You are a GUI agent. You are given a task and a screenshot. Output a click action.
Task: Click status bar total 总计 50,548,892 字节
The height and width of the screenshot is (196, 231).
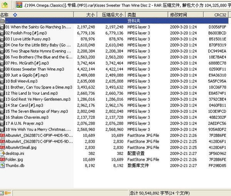click(159, 193)
